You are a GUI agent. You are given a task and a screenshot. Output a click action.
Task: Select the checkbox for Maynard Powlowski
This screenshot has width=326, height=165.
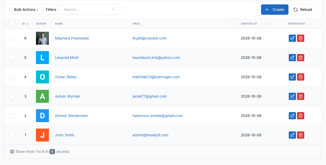point(12,38)
